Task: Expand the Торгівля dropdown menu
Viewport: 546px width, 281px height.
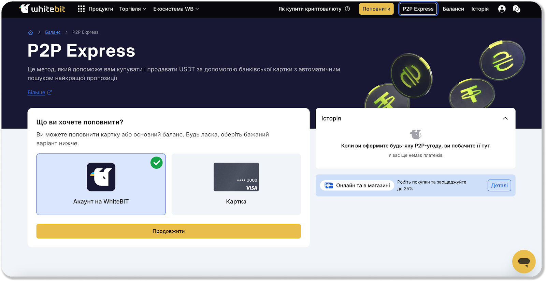Action: (133, 9)
